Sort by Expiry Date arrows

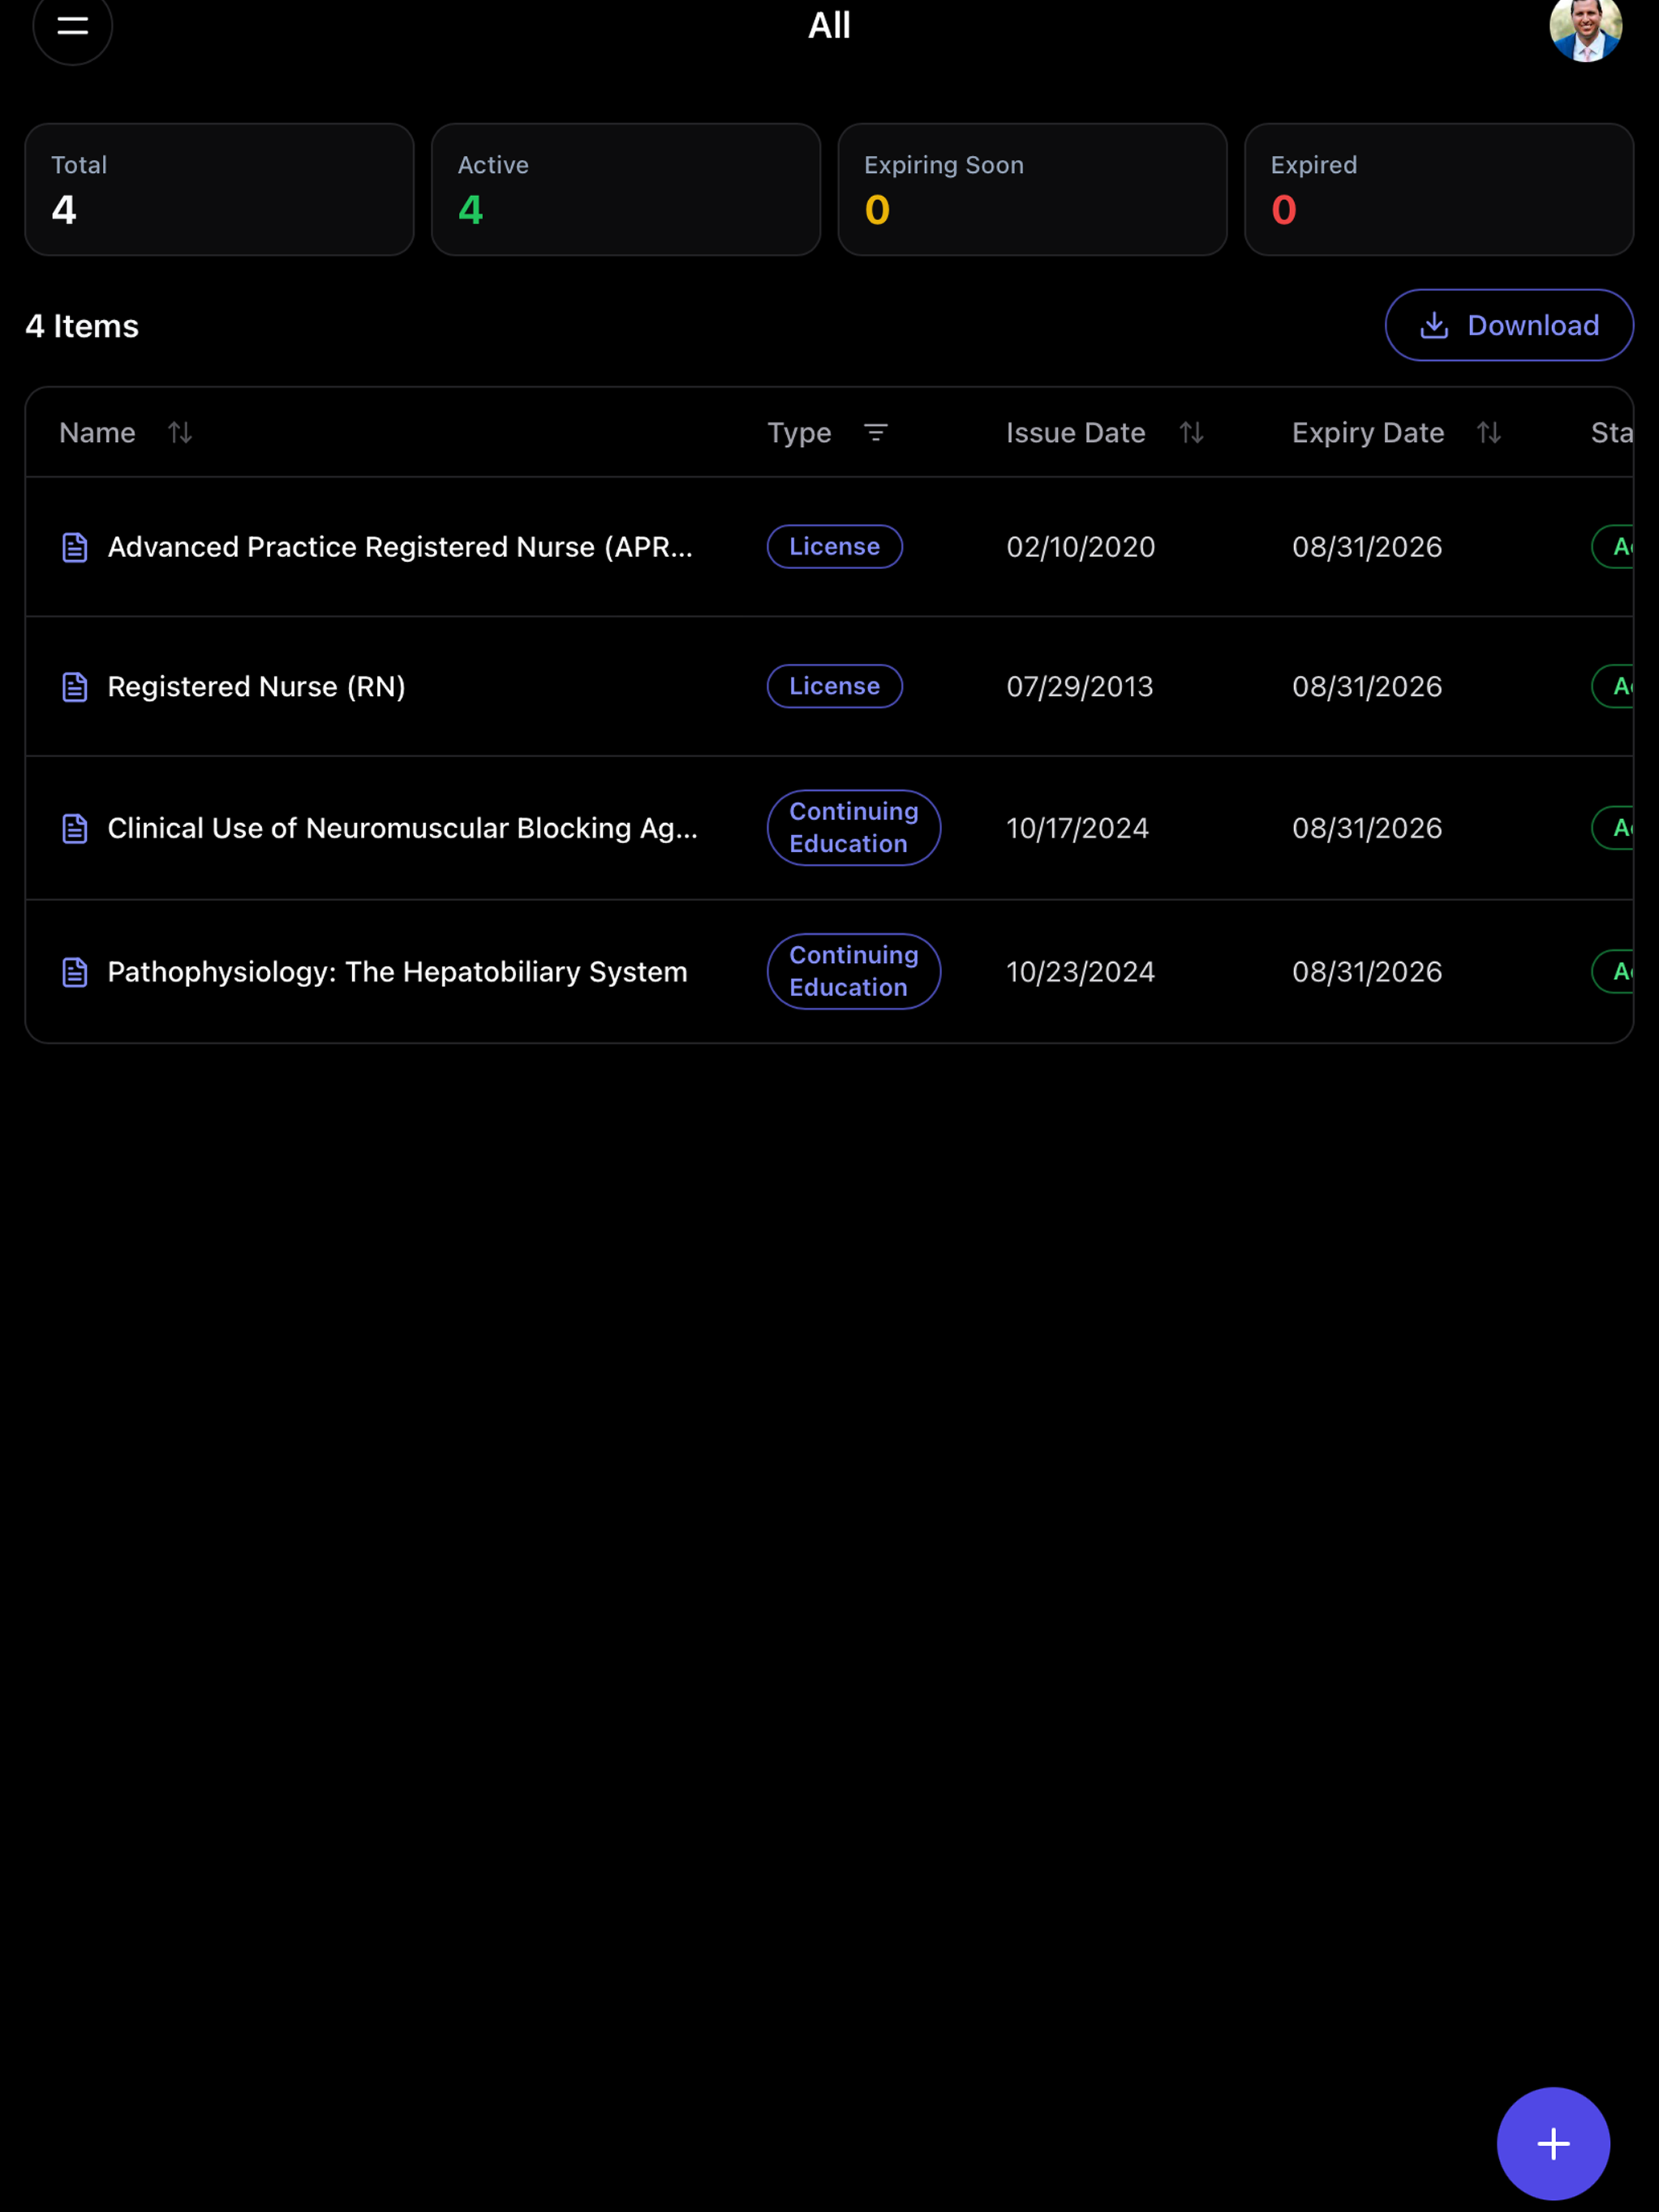point(1489,432)
